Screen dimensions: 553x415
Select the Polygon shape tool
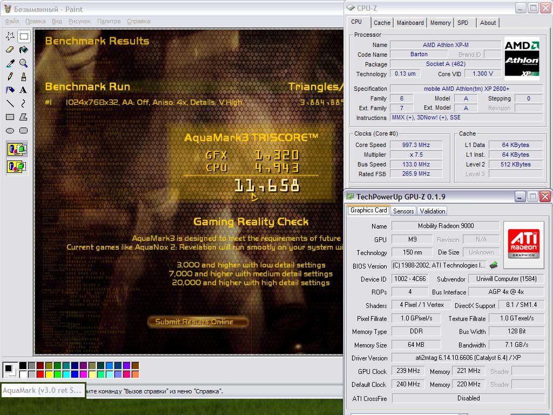click(24, 117)
